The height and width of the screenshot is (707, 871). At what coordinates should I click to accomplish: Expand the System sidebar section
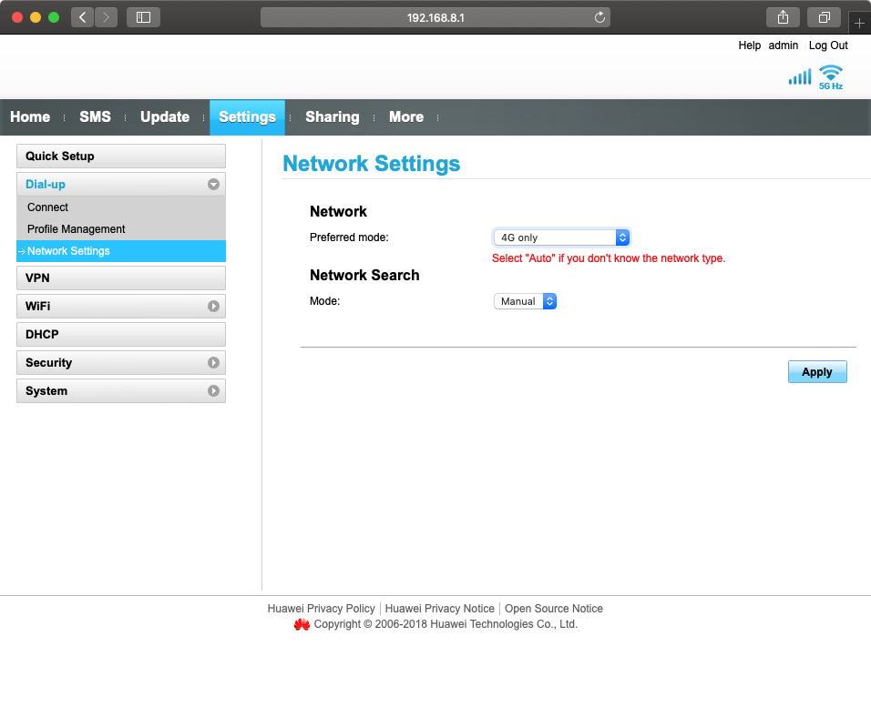(x=213, y=391)
